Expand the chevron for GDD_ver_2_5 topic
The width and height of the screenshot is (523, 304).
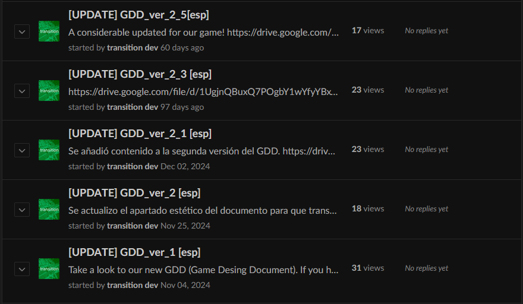click(x=22, y=31)
